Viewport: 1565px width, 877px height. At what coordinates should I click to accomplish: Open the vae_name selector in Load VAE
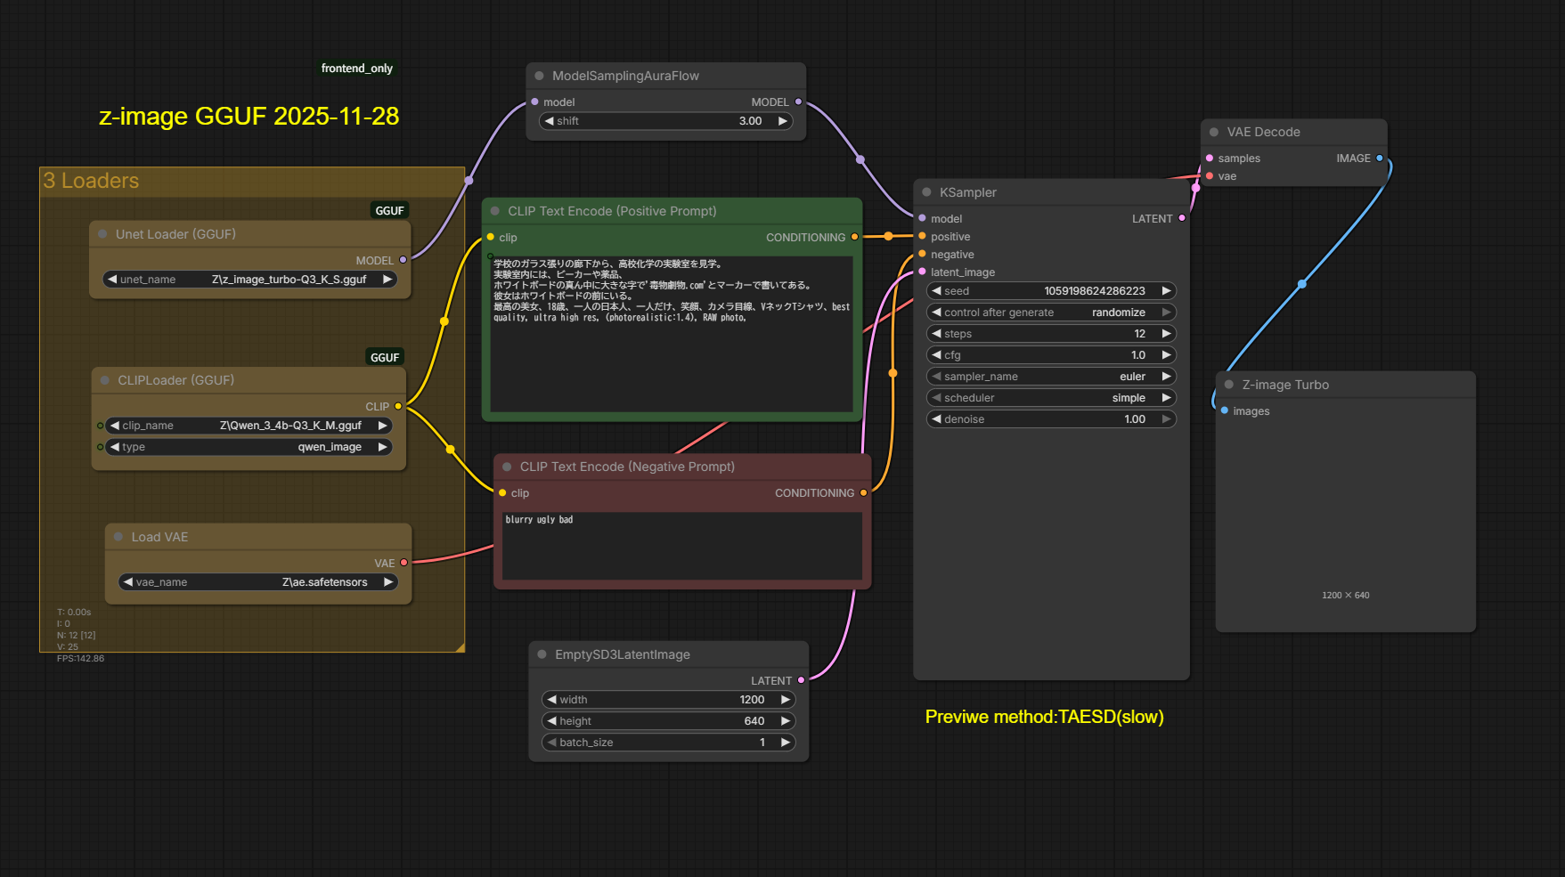(257, 582)
